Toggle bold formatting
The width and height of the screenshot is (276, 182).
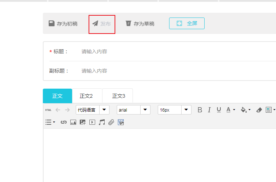[200, 110]
